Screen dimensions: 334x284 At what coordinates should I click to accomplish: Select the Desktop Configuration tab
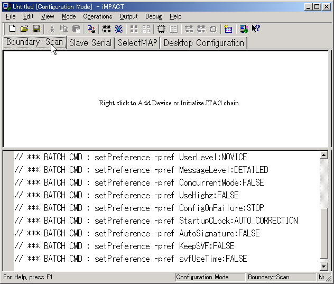pos(203,43)
